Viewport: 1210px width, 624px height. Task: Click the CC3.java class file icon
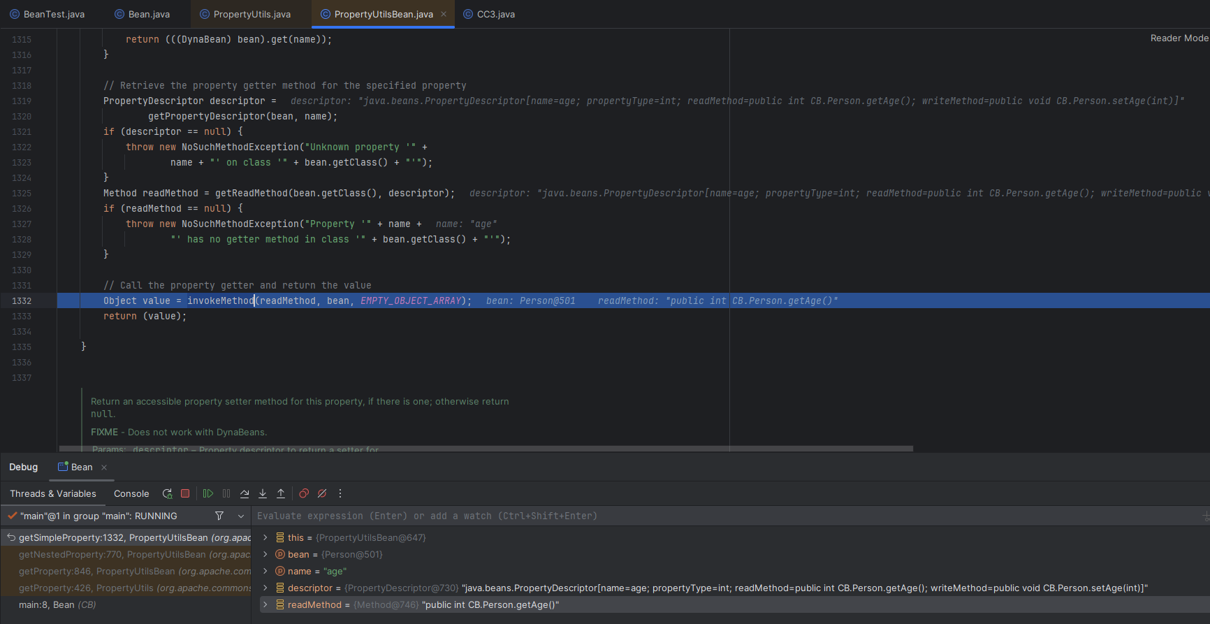[x=468, y=14]
